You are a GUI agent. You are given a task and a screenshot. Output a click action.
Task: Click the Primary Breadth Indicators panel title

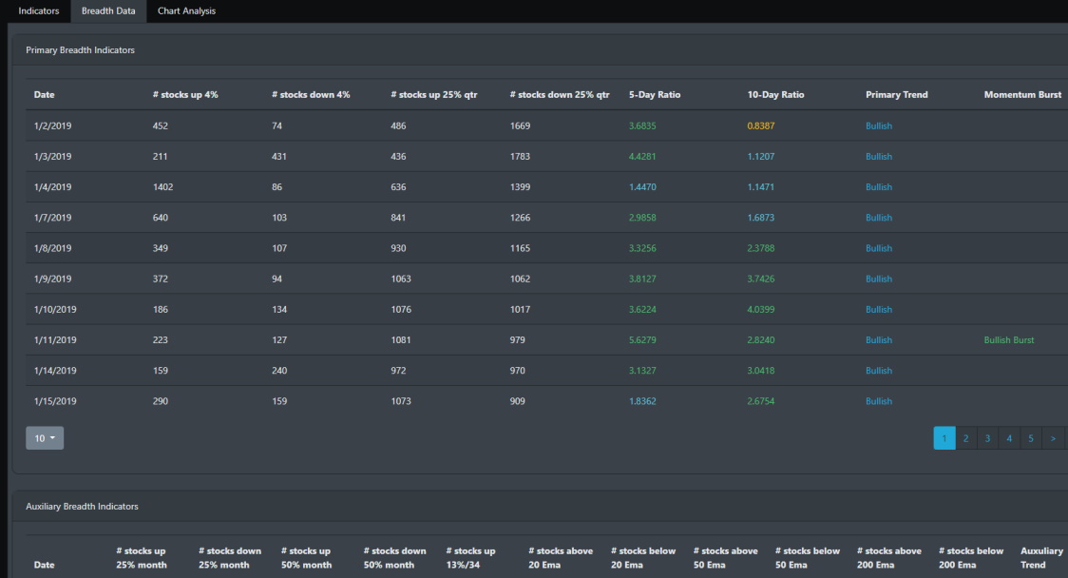coord(81,50)
